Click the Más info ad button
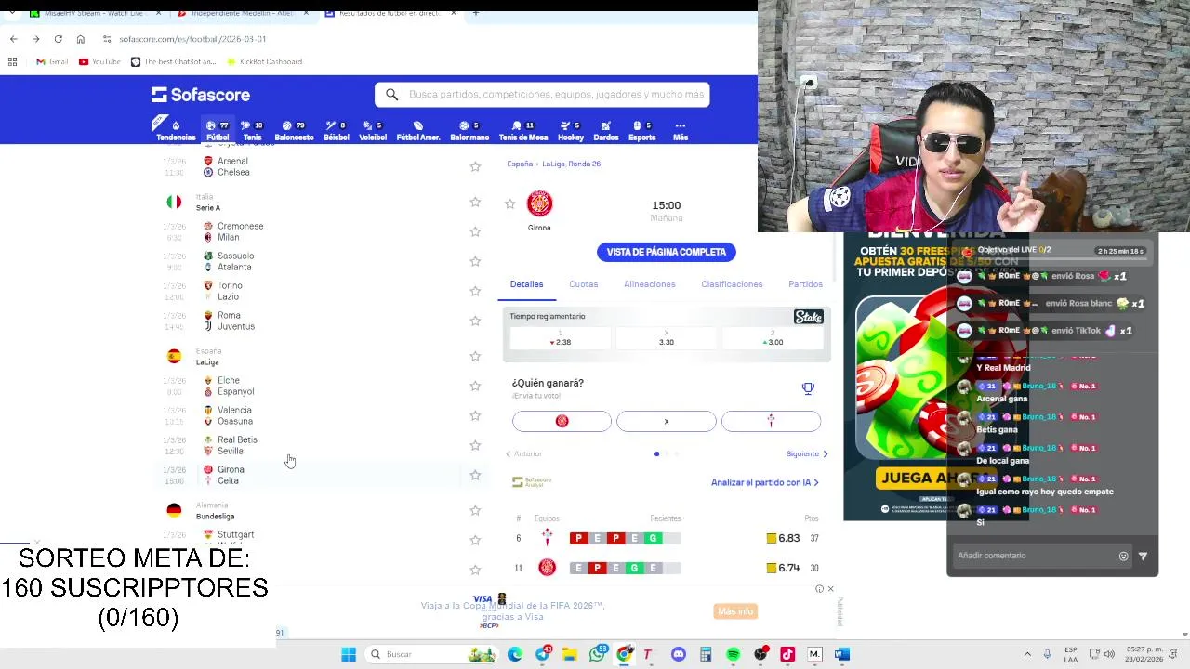Image resolution: width=1190 pixels, height=669 pixels. click(735, 611)
